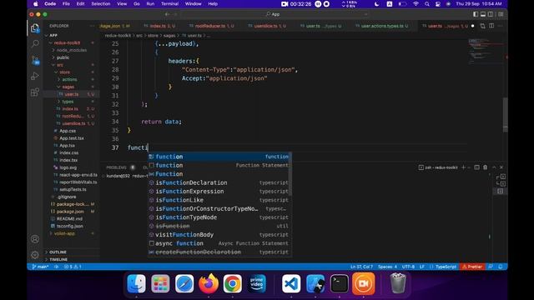Screen dimensions: 534x300
Task: Open Safari from the Dock
Action: [x=184, y=283]
